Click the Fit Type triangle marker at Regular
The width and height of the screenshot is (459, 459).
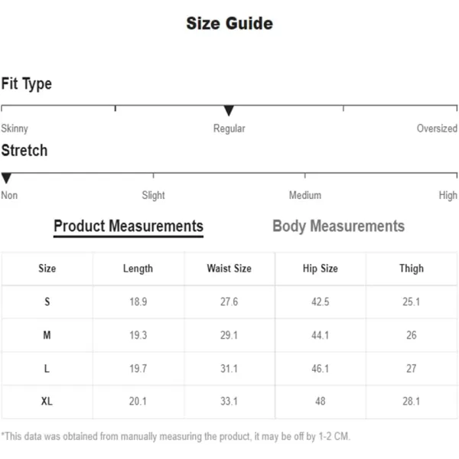229,111
